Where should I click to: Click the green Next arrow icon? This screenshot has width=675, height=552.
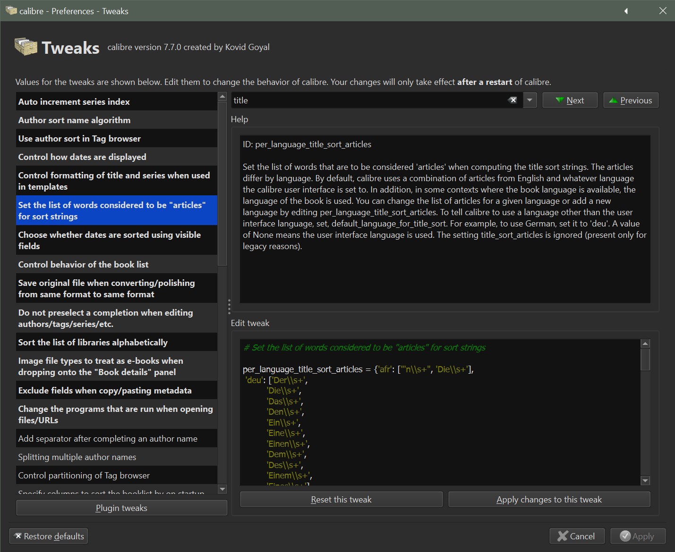click(x=560, y=100)
